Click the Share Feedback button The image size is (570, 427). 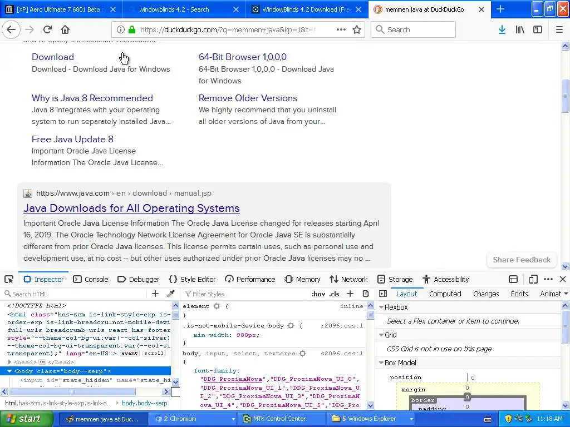click(x=522, y=260)
